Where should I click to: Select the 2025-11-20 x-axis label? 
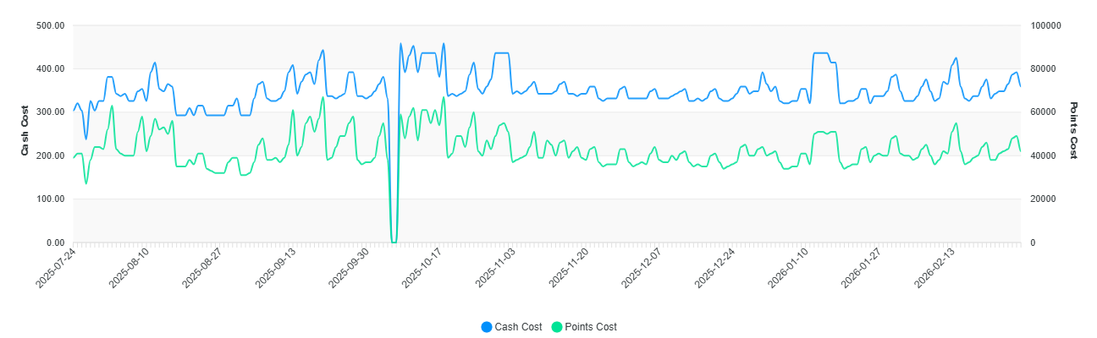pos(569,267)
